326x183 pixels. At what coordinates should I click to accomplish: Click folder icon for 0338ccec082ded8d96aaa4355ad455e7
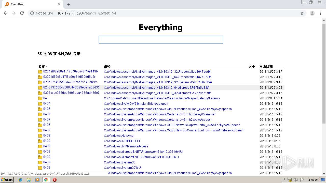[40, 93]
